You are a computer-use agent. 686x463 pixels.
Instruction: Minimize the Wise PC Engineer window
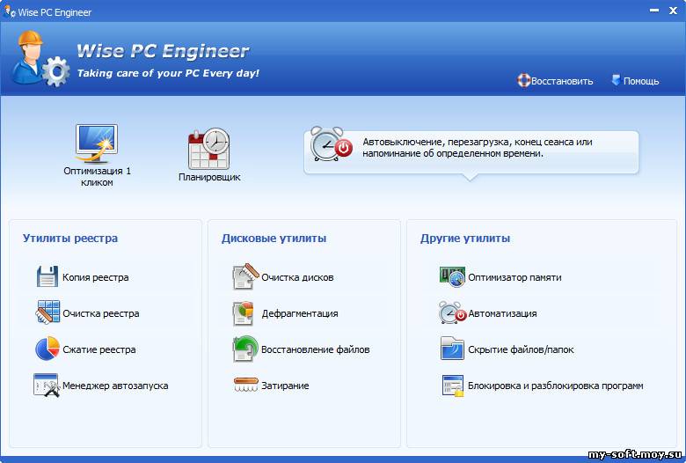[654, 11]
